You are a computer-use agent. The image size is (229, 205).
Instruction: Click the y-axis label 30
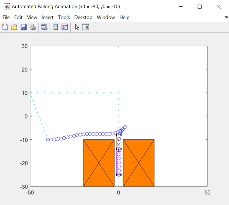25,46
